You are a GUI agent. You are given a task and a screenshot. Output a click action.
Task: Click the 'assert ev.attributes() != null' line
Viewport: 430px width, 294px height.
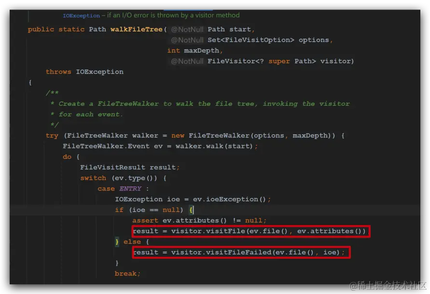(199, 221)
